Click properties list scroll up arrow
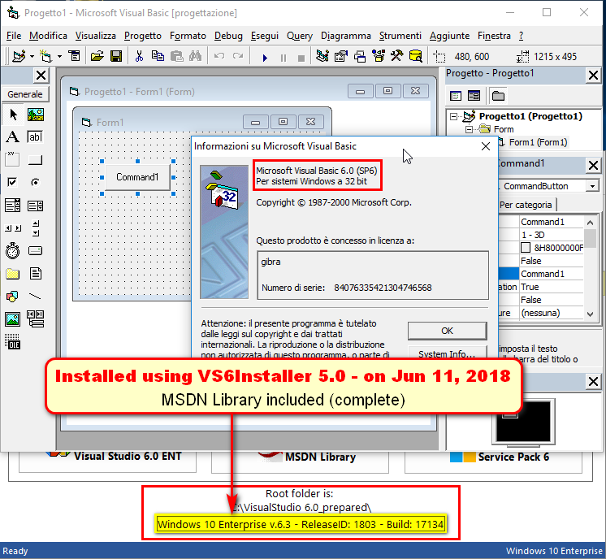This screenshot has width=606, height=559. 590,223
